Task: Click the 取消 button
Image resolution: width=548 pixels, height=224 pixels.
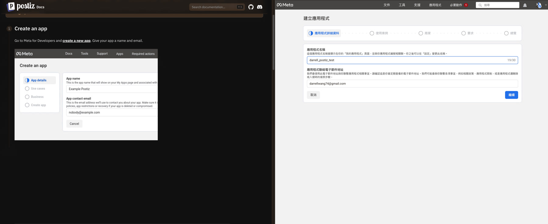Action: (x=313, y=95)
